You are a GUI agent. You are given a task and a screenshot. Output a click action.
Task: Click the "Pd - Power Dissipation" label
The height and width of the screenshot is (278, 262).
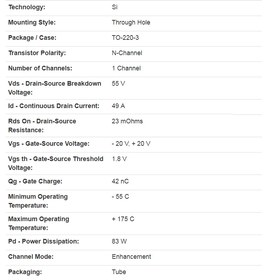click(43, 241)
